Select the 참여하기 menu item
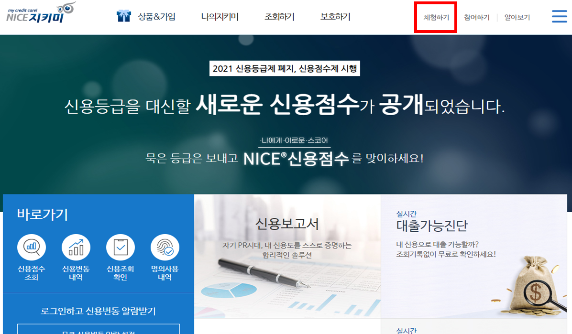Image resolution: width=572 pixels, height=334 pixels. pos(476,18)
